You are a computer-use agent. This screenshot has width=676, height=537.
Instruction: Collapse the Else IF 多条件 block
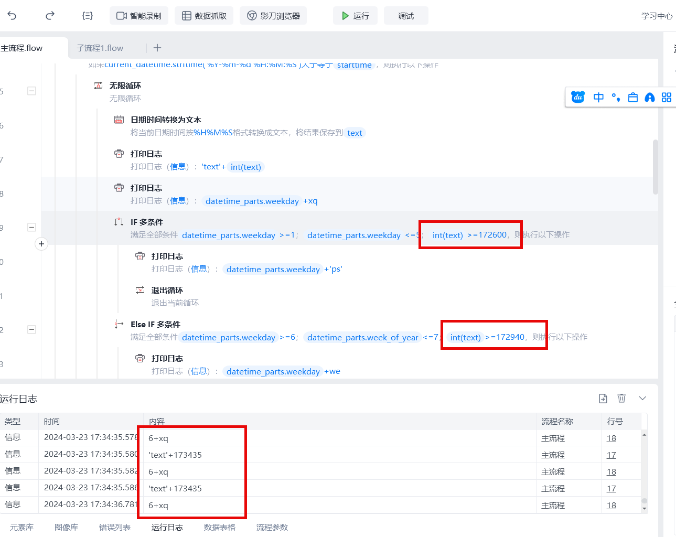31,329
